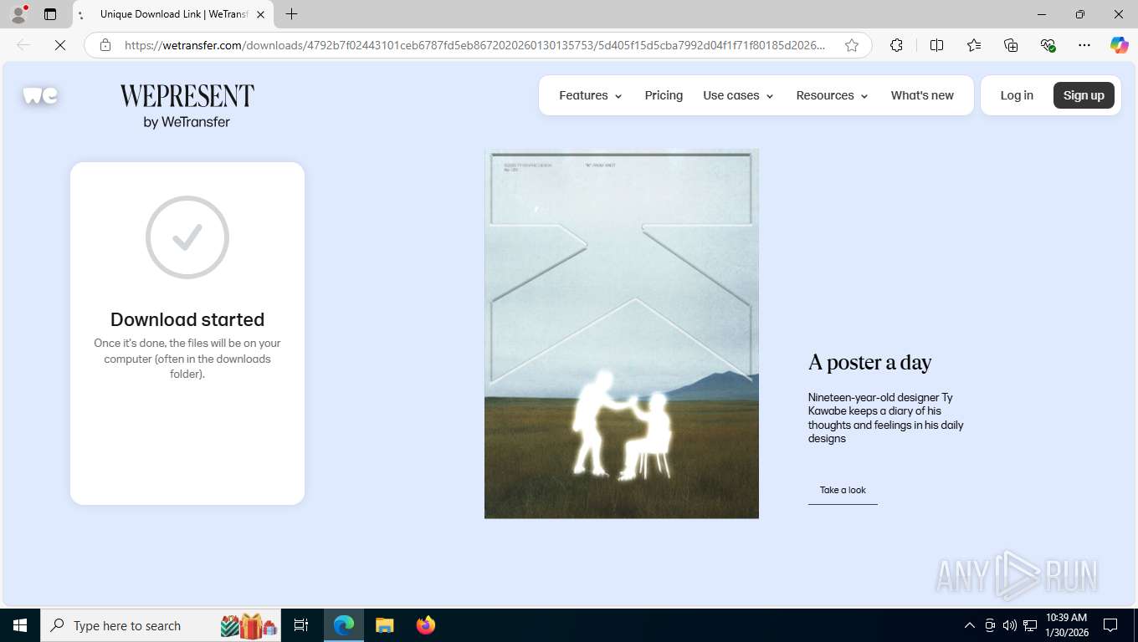The width and height of the screenshot is (1138, 642).
Task: Click the 'Download started' heading
Action: [x=187, y=319]
